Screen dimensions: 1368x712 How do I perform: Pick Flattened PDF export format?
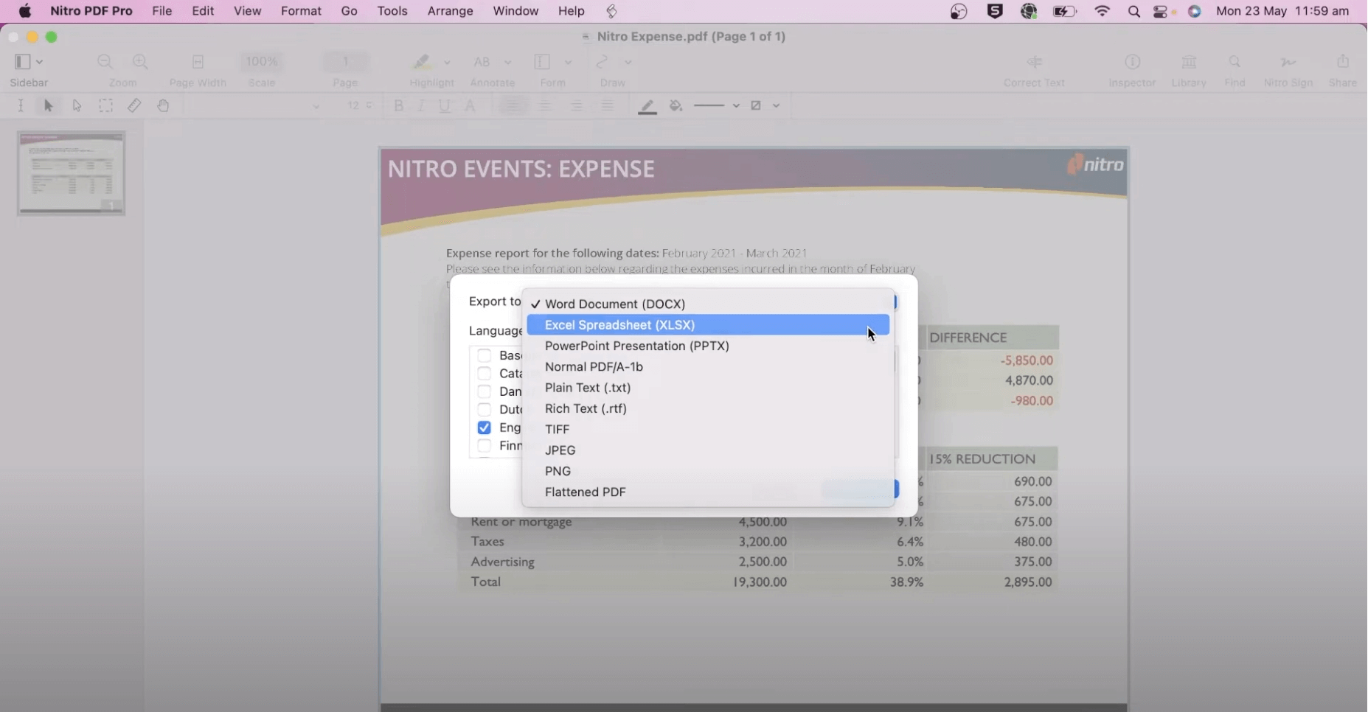coord(585,492)
